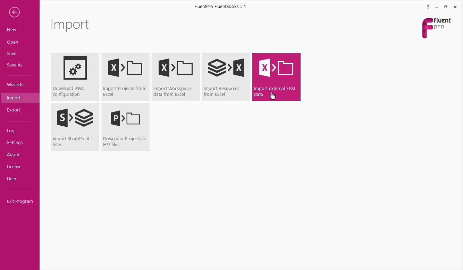This screenshot has height=270, width=463.
Task: Minimize the FluentBooks window
Action: pyautogui.click(x=437, y=7)
